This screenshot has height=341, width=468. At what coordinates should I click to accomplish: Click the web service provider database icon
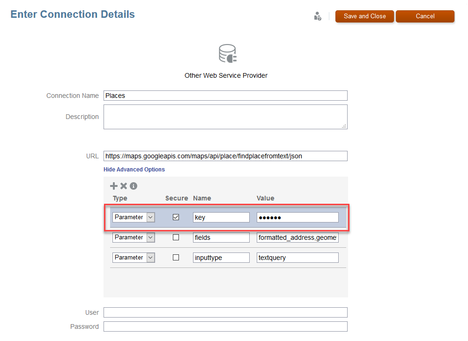click(x=228, y=54)
